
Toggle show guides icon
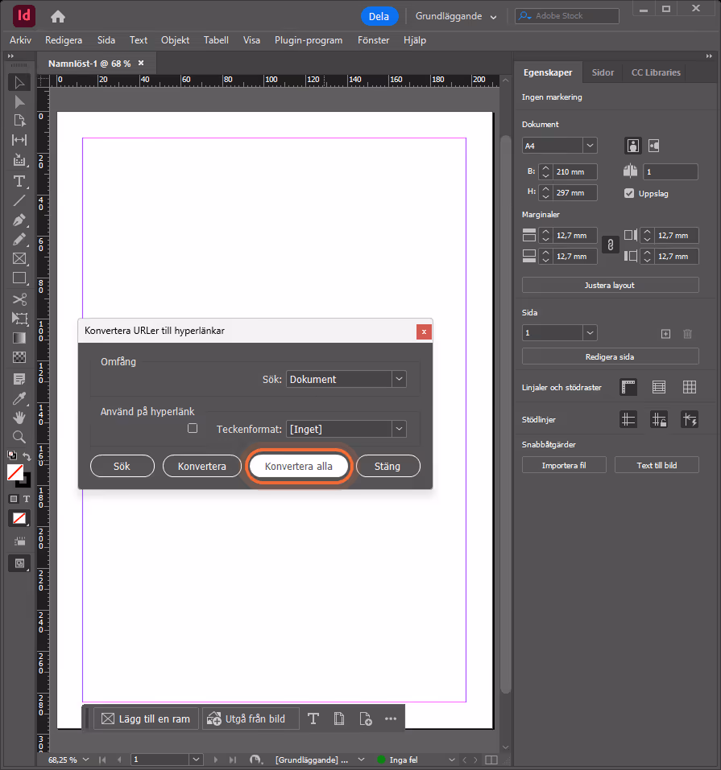[x=628, y=419]
